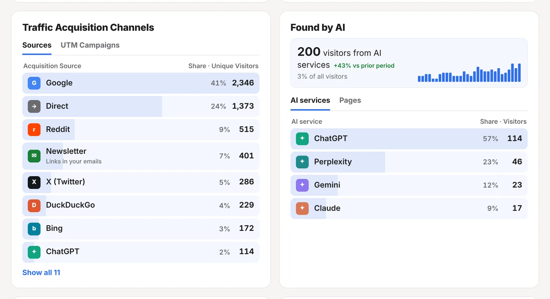Open the UTM Campaigns tab
Image resolution: width=550 pixels, height=299 pixels.
coord(90,45)
